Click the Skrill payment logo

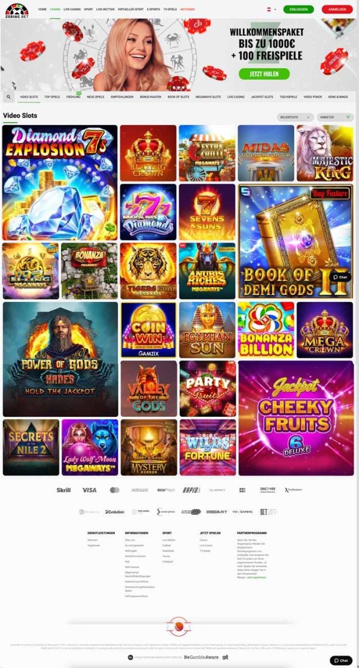tap(63, 490)
